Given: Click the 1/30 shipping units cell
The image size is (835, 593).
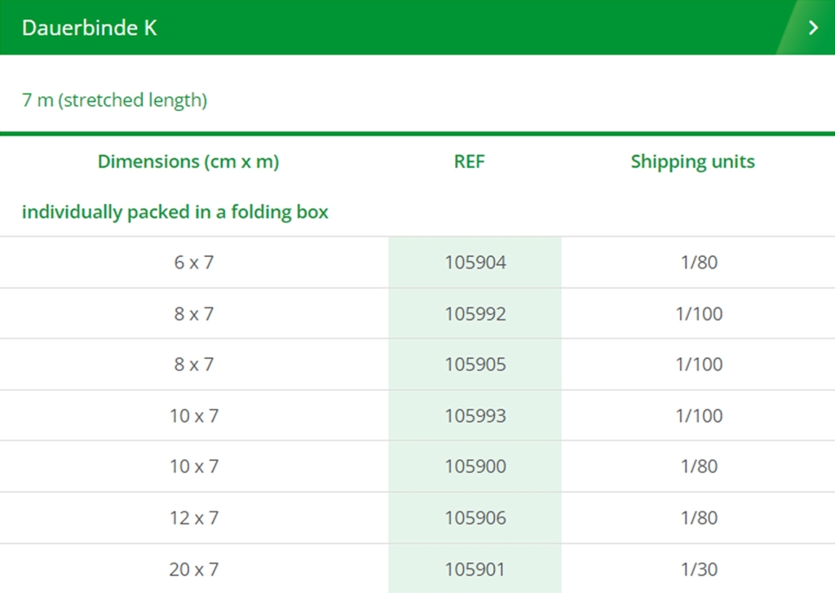Looking at the screenshot, I should [699, 569].
